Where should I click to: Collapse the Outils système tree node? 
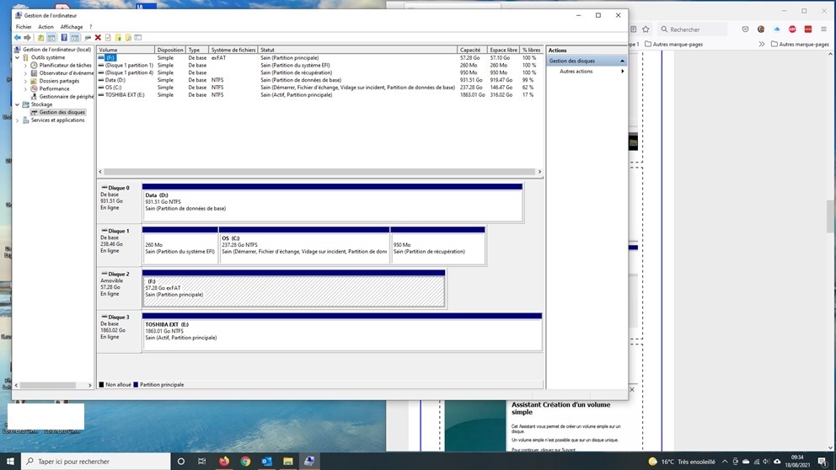point(18,58)
